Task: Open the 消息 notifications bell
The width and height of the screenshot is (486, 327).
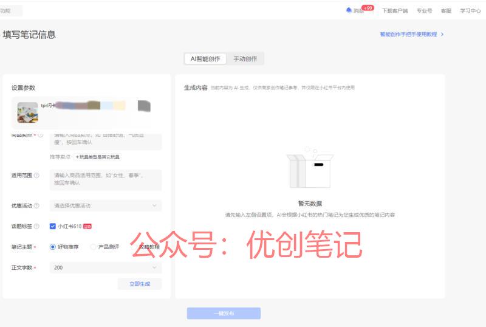Action: click(x=349, y=10)
